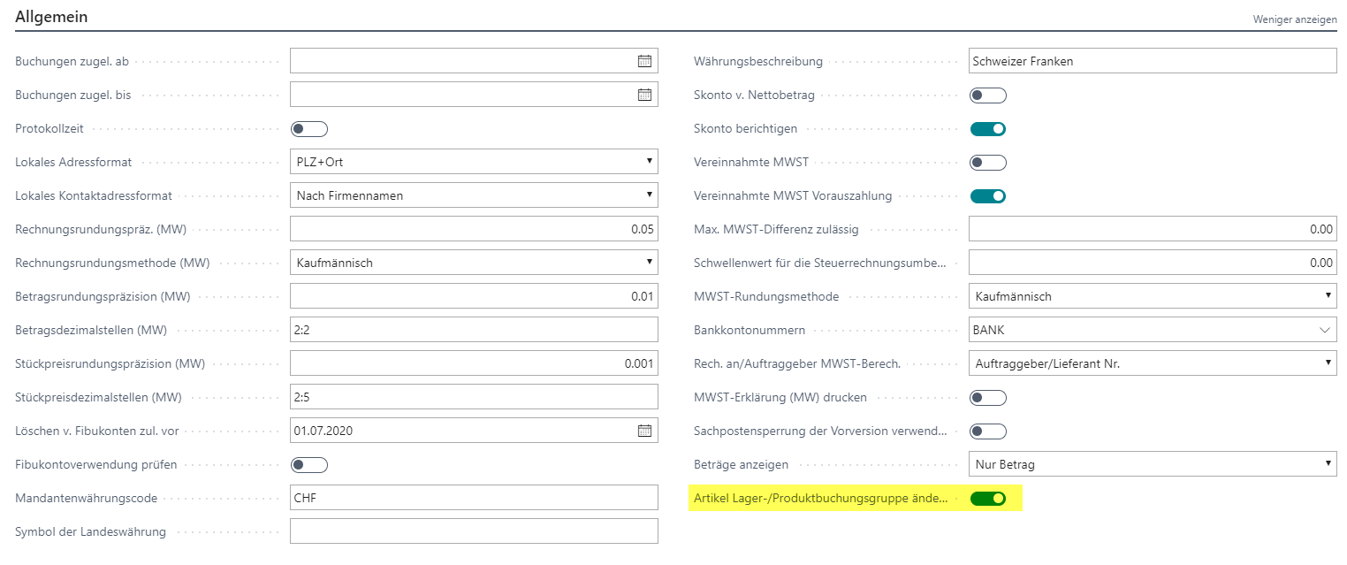Click Stückpreisdezimalstellen (MW) field showing 2:5
This screenshot has height=565, width=1347.
coord(474,397)
